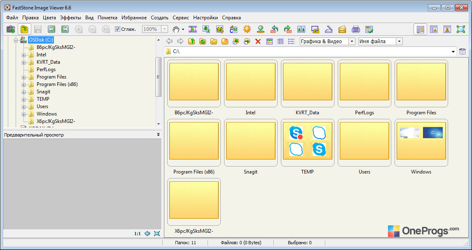Viewport: 472px width, 250px height.
Task: Click the email envelope icon
Action: coord(342,29)
